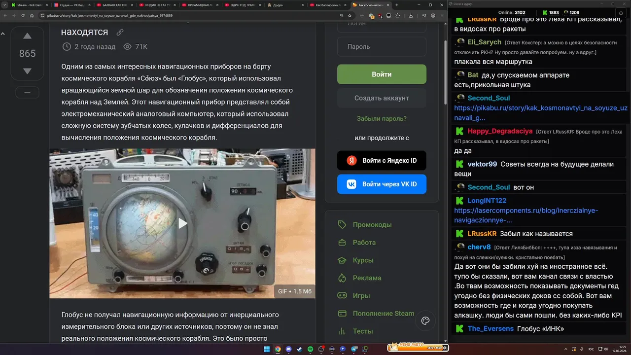
Task: Open Игры sidebar link
Action: click(361, 296)
